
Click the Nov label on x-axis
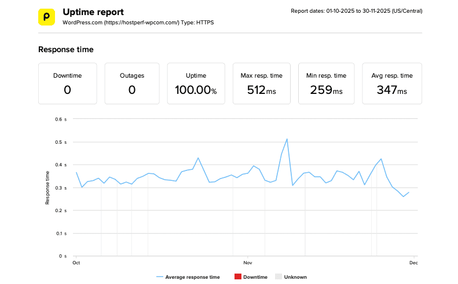point(248,263)
